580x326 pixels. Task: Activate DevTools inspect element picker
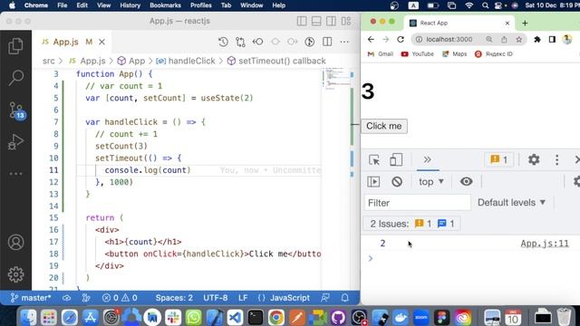[x=374, y=160]
